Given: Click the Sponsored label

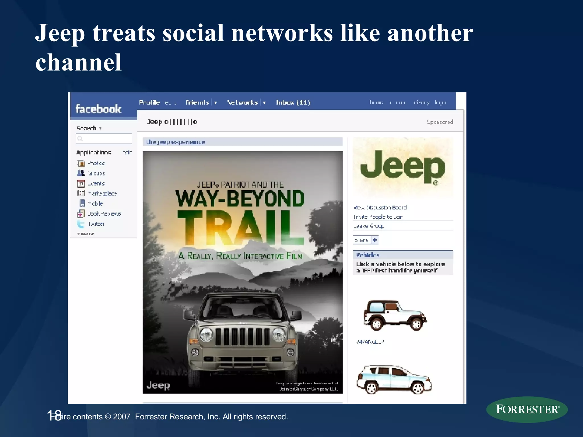Looking at the screenshot, I should (x=440, y=122).
